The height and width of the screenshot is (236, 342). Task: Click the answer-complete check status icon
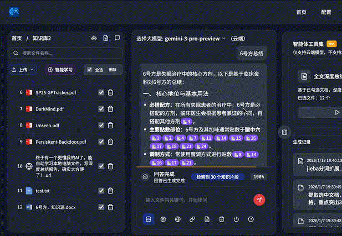[x=145, y=177]
